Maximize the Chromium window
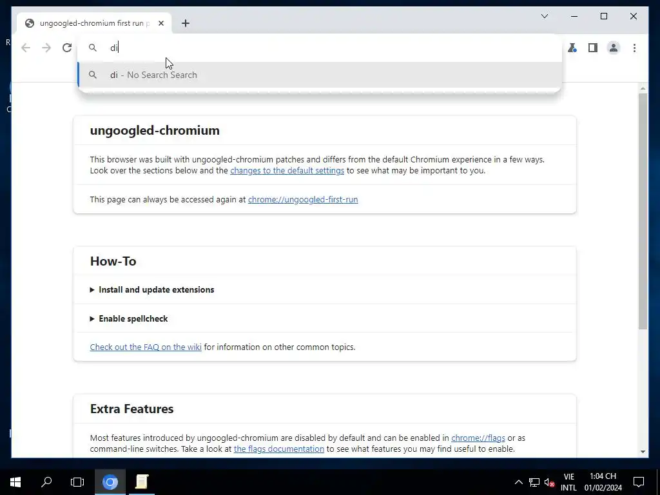660x495 pixels. click(x=603, y=16)
